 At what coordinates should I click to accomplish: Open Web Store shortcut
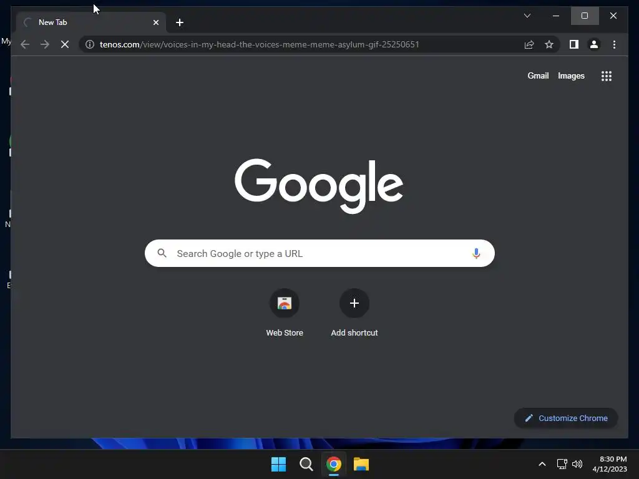pos(285,312)
